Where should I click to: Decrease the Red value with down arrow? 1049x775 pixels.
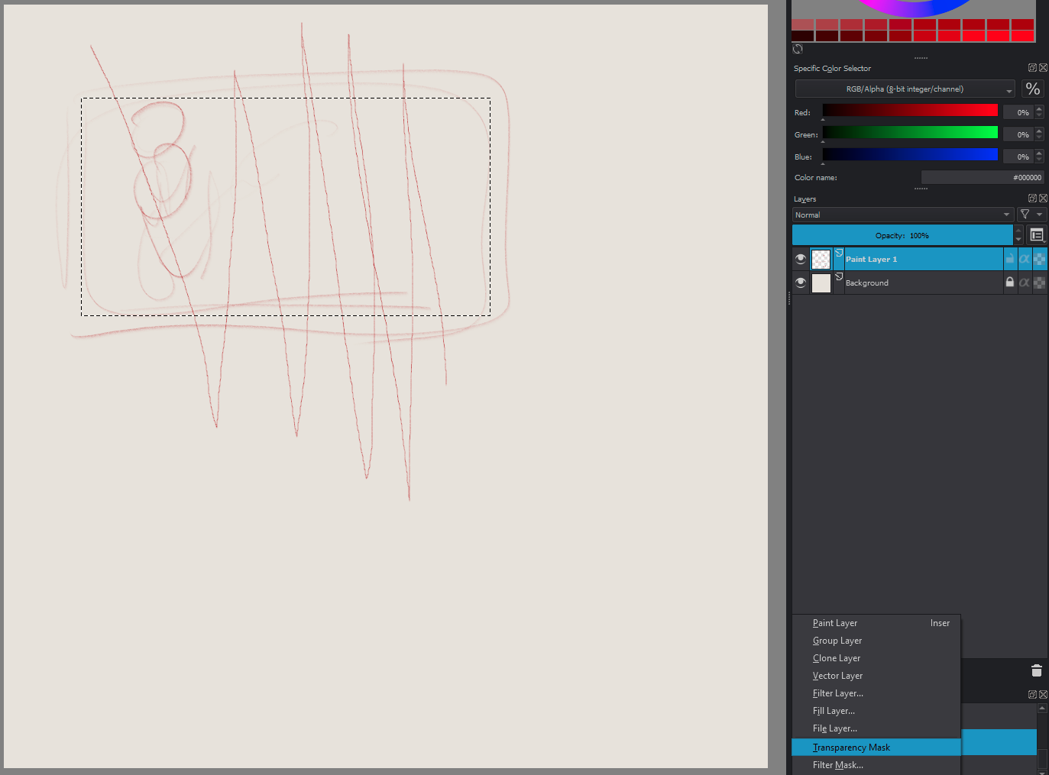(x=1039, y=115)
